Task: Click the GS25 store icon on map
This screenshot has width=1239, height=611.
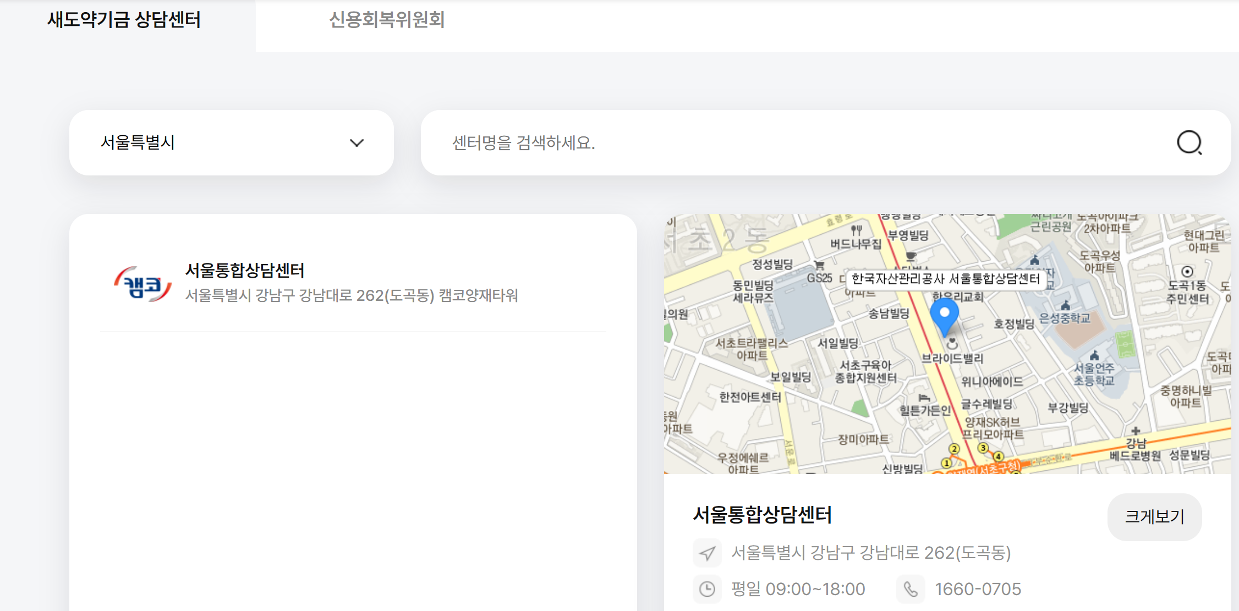Action: point(819,266)
